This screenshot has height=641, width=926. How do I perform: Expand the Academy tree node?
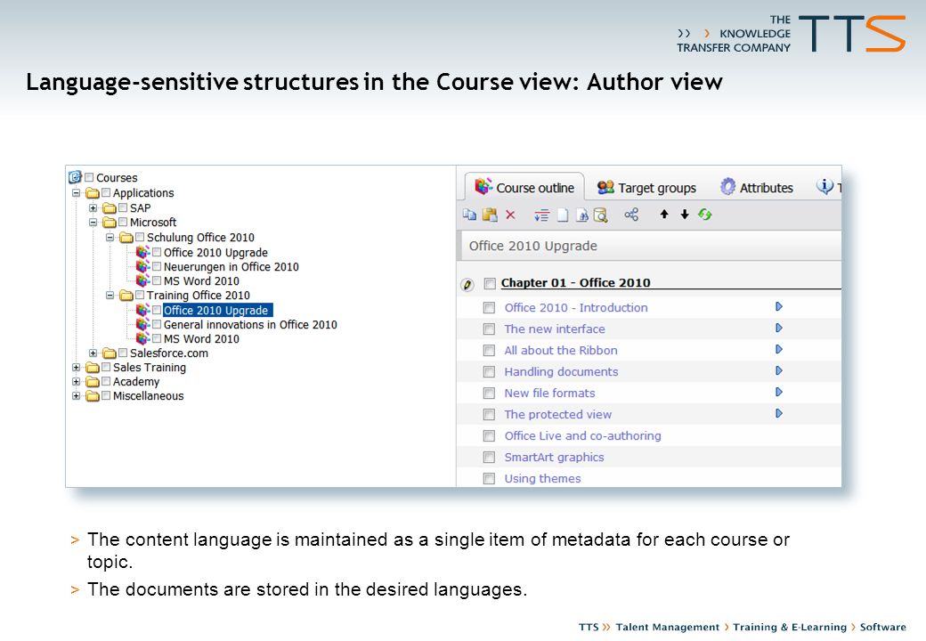[77, 381]
